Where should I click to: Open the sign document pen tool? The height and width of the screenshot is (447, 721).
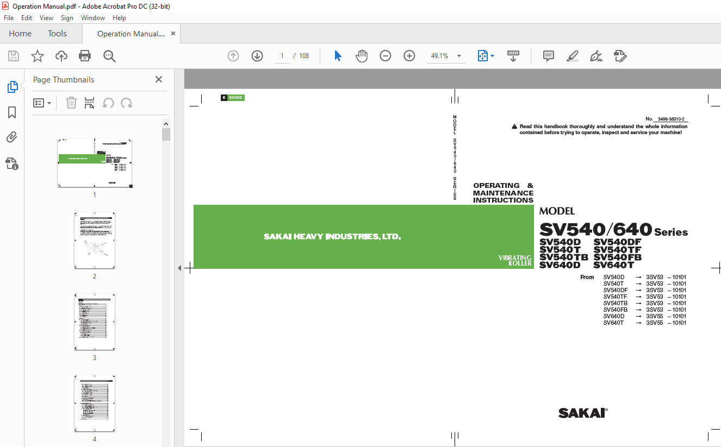coord(596,56)
